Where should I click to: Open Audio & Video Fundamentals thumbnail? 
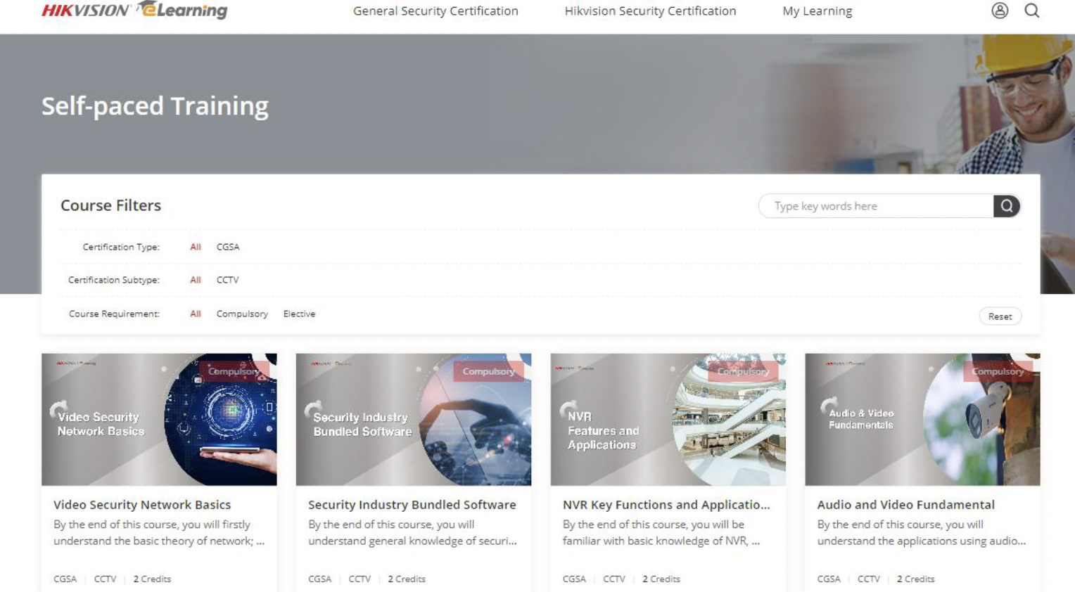(x=922, y=420)
